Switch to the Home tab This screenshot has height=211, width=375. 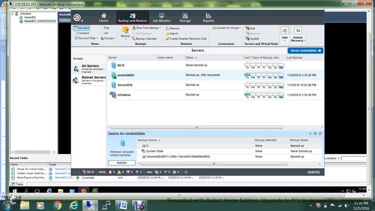(104, 18)
